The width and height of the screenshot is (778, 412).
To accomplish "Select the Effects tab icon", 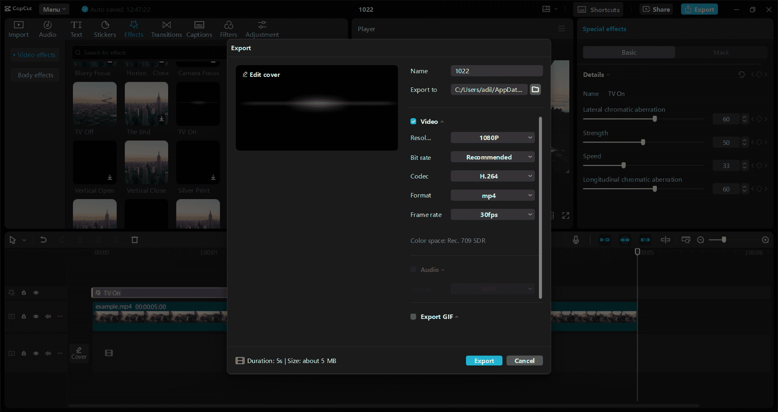I will 134,25.
